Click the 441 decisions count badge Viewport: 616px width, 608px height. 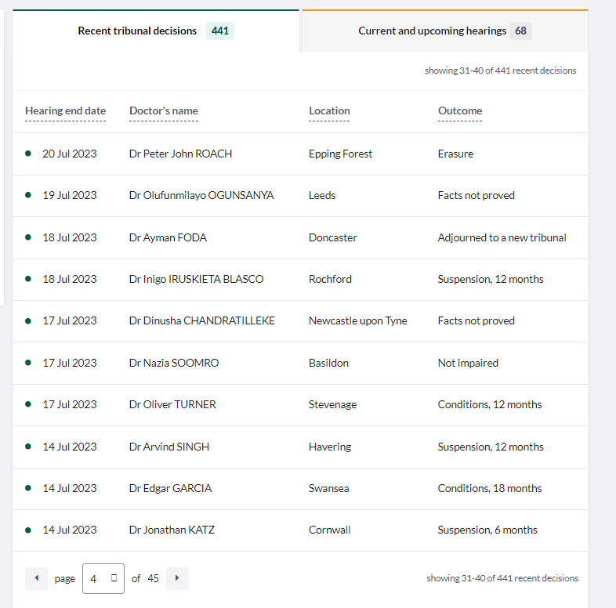point(220,31)
